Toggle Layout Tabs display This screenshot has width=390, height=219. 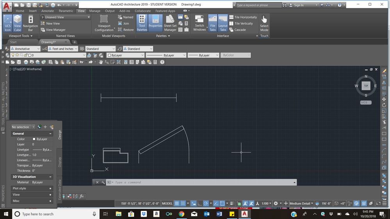223,23
